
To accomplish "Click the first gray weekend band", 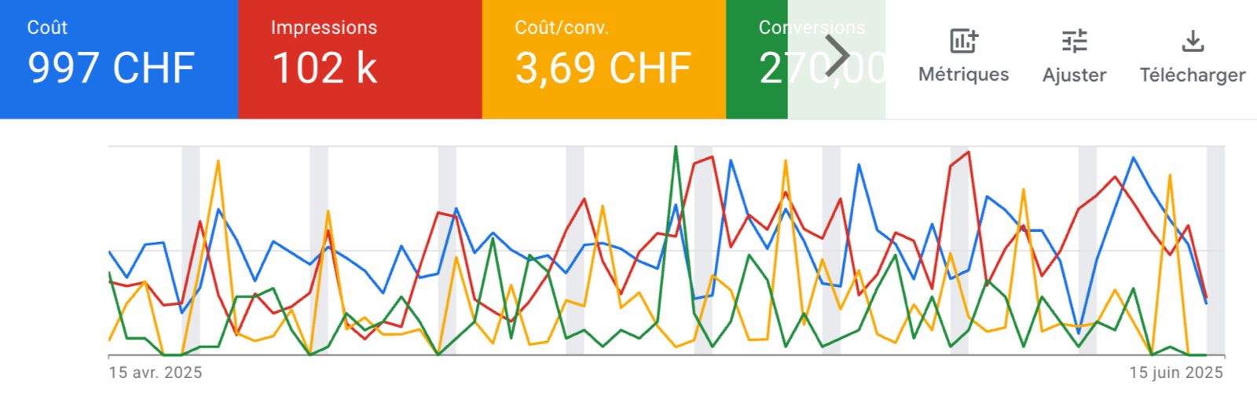I will [x=191, y=250].
